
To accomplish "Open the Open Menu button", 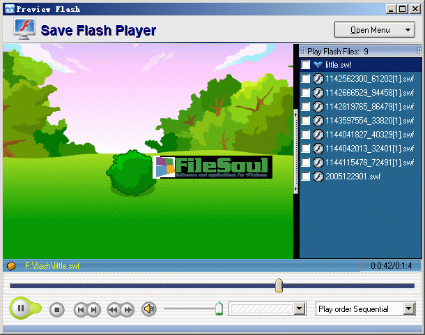I will coord(374,30).
